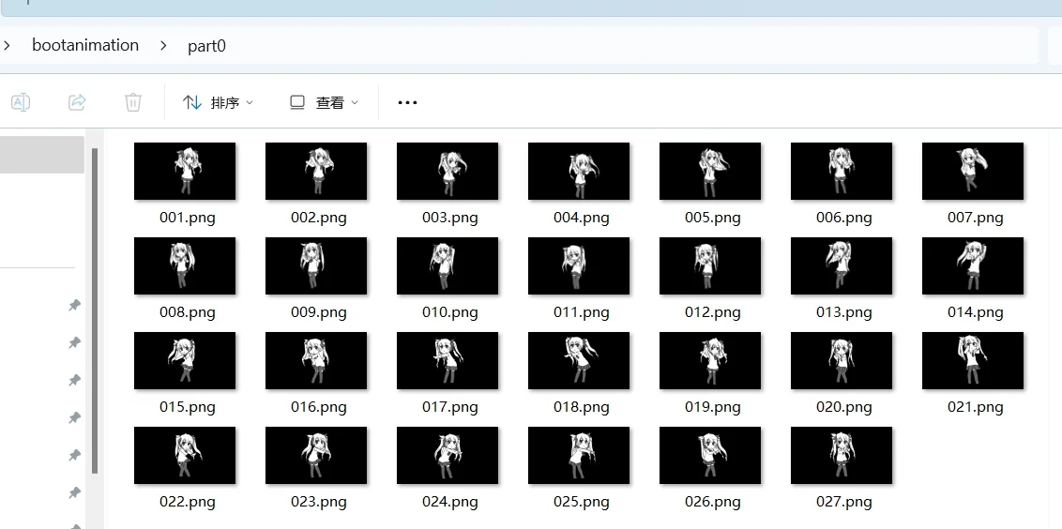
Task: Select the 023.png thumbnail
Action: tap(316, 455)
